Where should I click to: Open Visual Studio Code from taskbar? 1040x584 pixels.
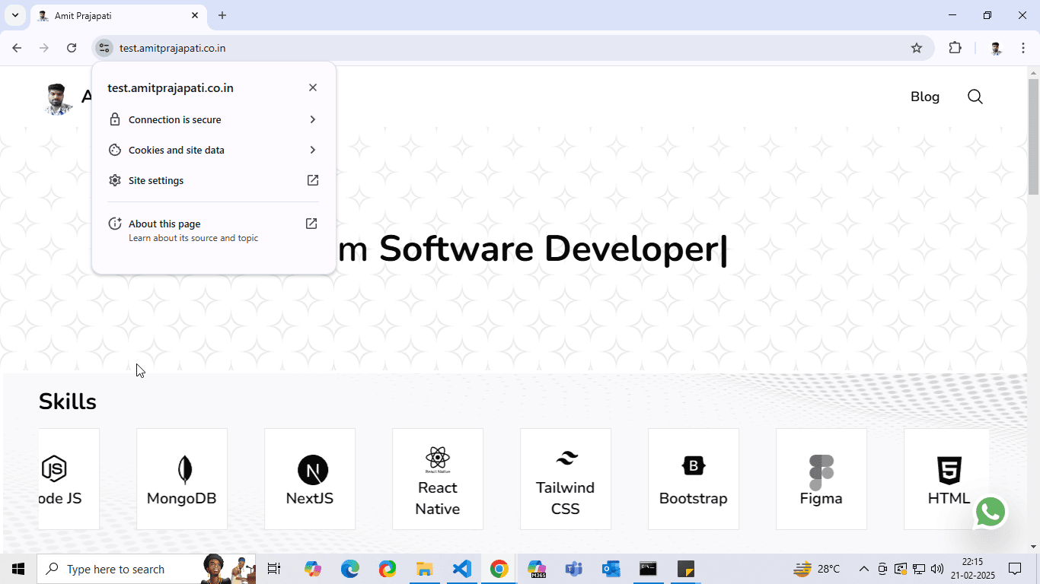click(x=461, y=569)
